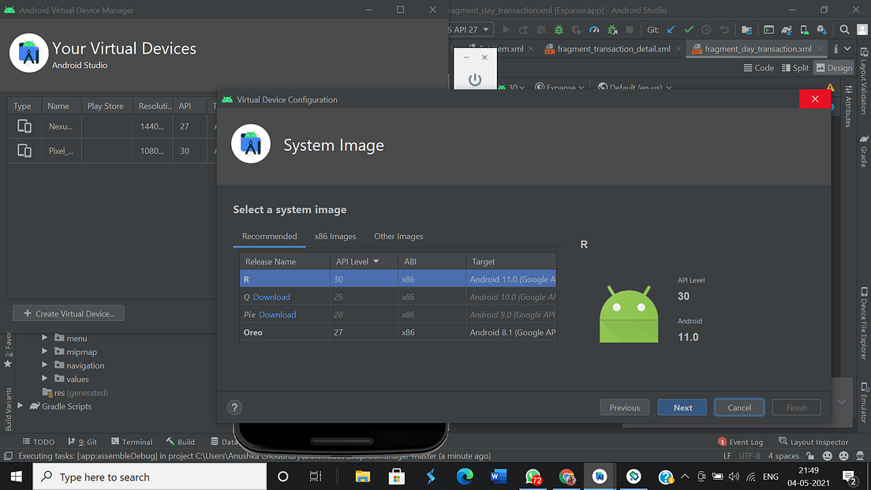Switch to the x86 Images tab
Image resolution: width=871 pixels, height=490 pixels.
tap(335, 236)
